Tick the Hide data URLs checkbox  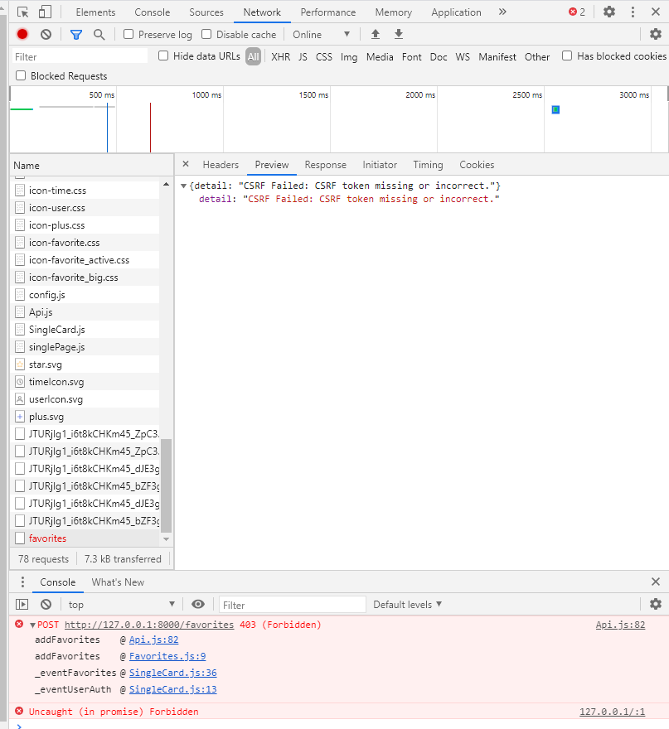[x=163, y=56]
